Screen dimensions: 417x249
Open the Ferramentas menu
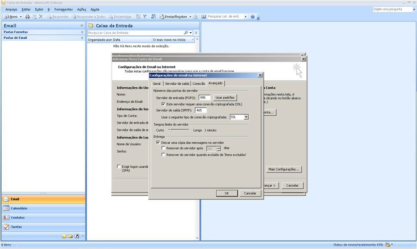pyautogui.click(x=63, y=9)
